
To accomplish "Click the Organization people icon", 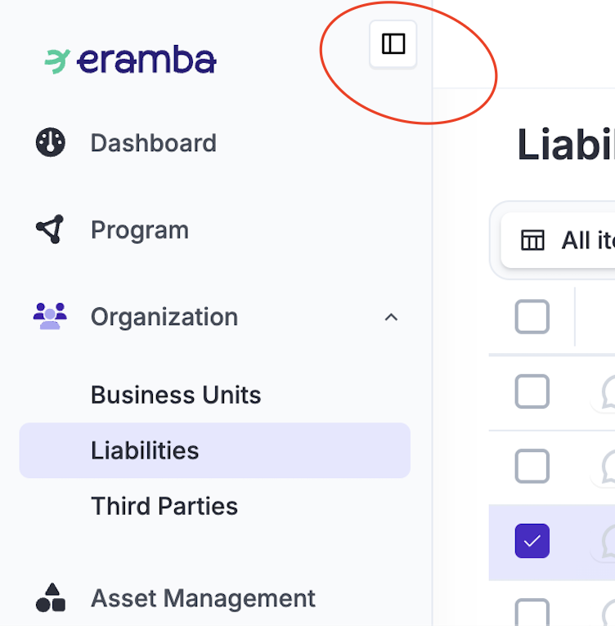I will [50, 316].
